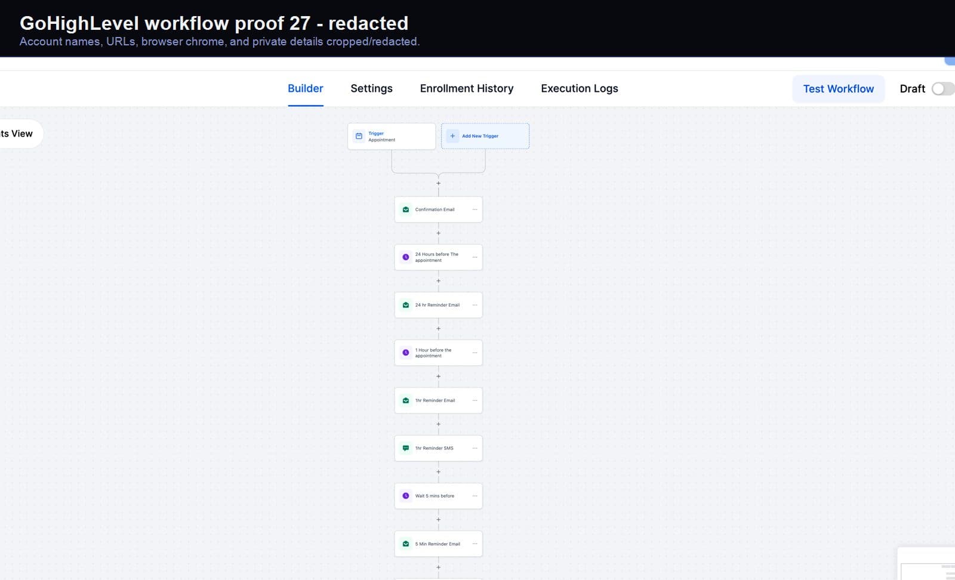Open 1hr Reminder Email options dots
This screenshot has height=580, width=955.
(475, 400)
